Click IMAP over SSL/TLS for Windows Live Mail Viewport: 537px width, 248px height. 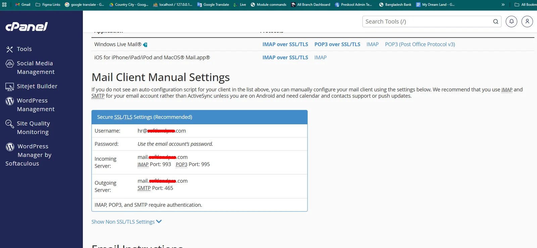(285, 44)
